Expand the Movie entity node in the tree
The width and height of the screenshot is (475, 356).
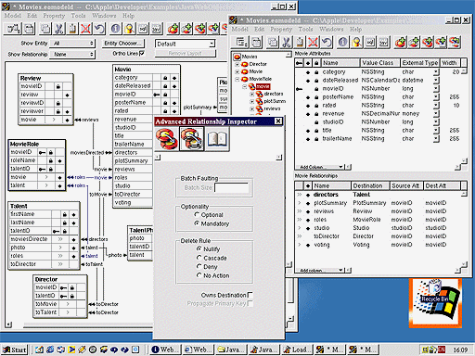pyautogui.click(x=237, y=71)
